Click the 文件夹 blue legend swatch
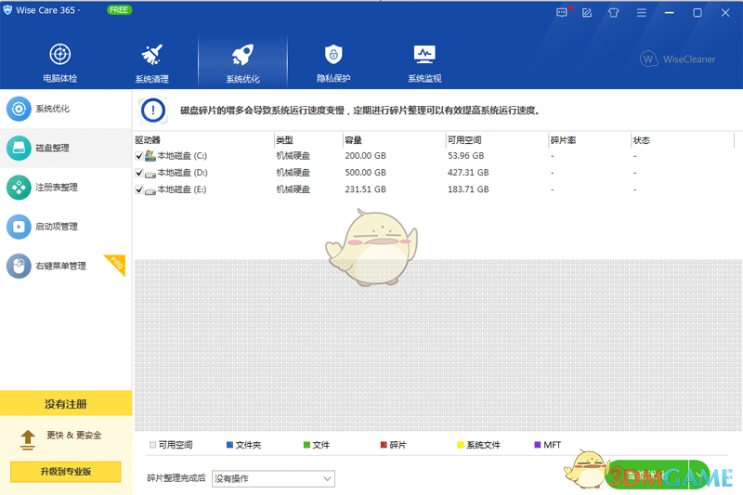This screenshot has height=495, width=743. tap(229, 445)
